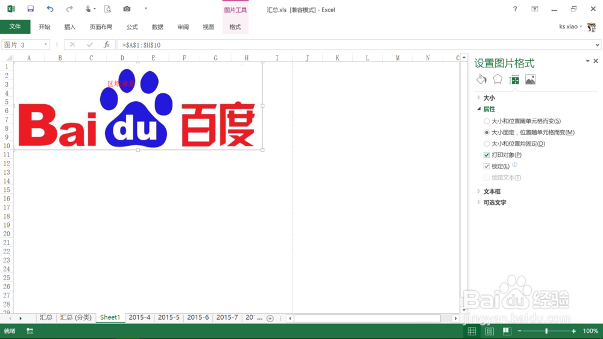
Task: Open Print Preview icon in quick access toolbar
Action: pyautogui.click(x=108, y=9)
